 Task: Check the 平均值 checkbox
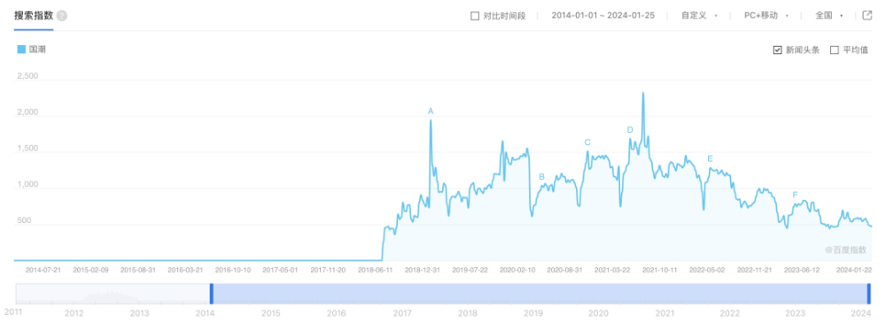pos(834,50)
